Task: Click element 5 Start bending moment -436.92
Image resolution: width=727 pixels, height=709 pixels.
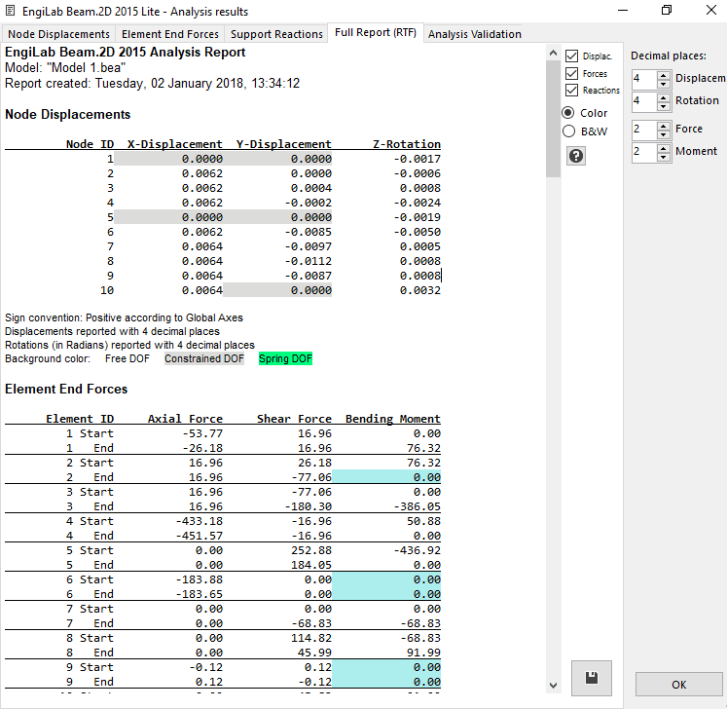Action: click(x=418, y=550)
